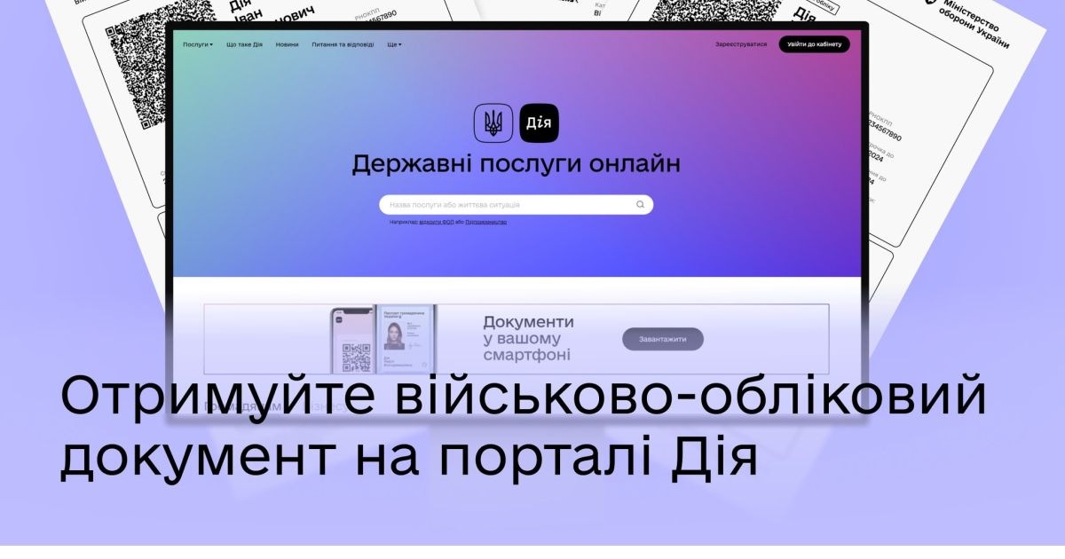Open the Підприємництво example link
Viewport: 1065px width, 559px height.
(x=485, y=222)
